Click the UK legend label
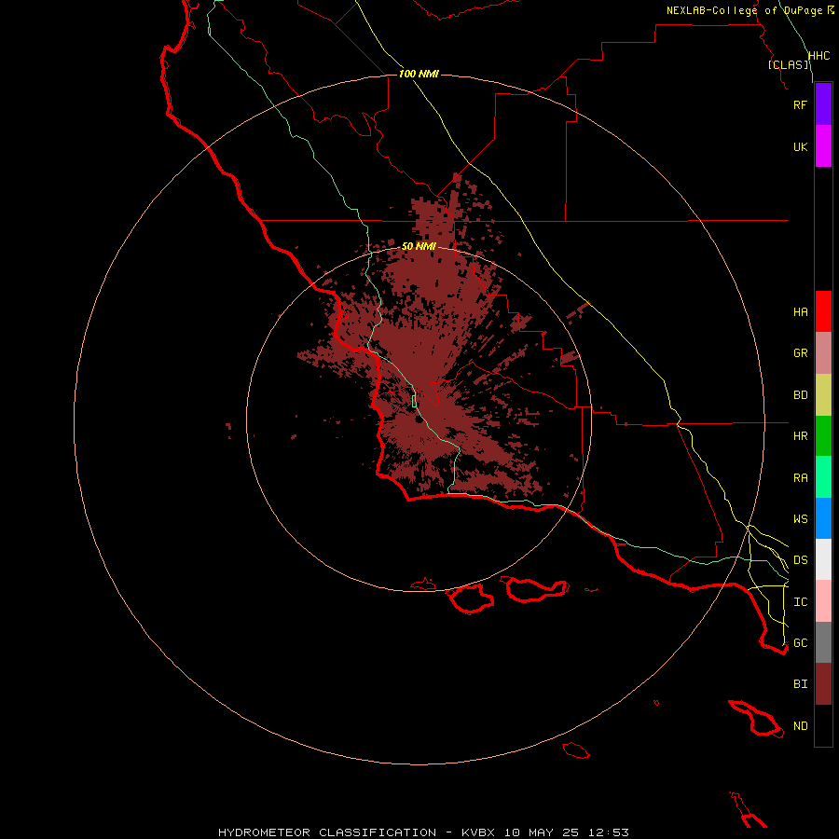Image resolution: width=839 pixels, height=839 pixels. [x=800, y=146]
